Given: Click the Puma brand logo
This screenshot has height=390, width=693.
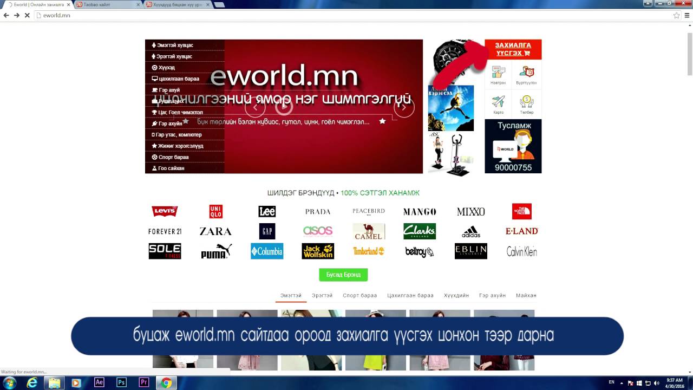Looking at the screenshot, I should [x=216, y=251].
